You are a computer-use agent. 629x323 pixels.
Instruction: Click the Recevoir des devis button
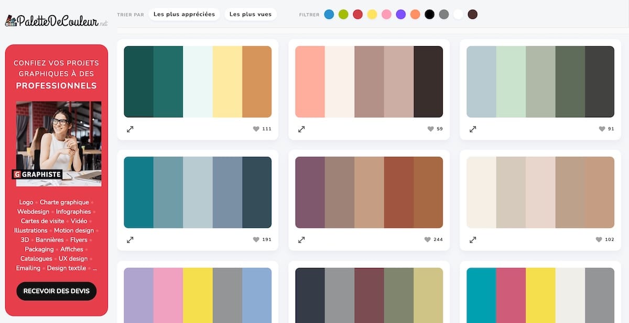[57, 291]
